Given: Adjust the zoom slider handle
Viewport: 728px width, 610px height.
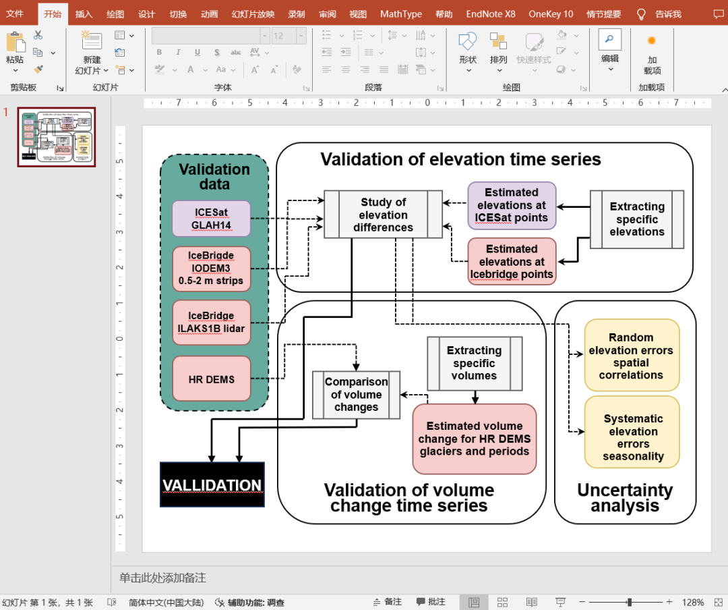Looking at the screenshot, I should pyautogui.click(x=629, y=602).
